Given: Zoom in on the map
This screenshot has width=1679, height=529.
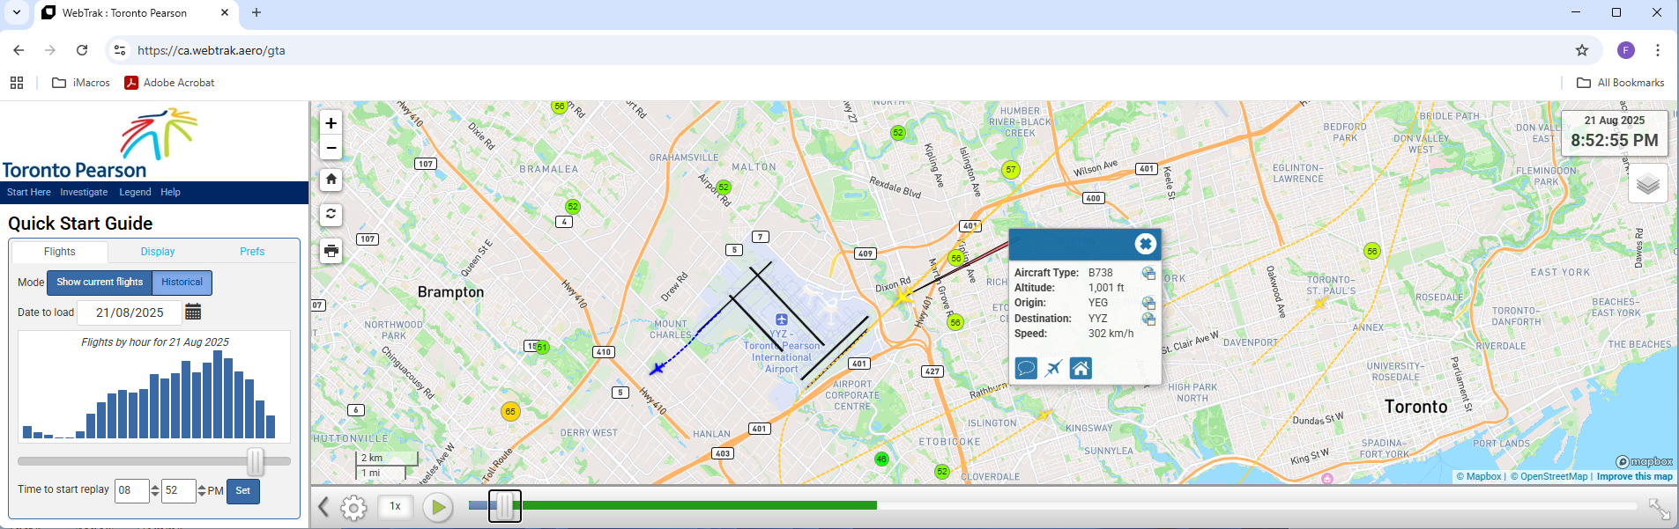Looking at the screenshot, I should (x=331, y=124).
